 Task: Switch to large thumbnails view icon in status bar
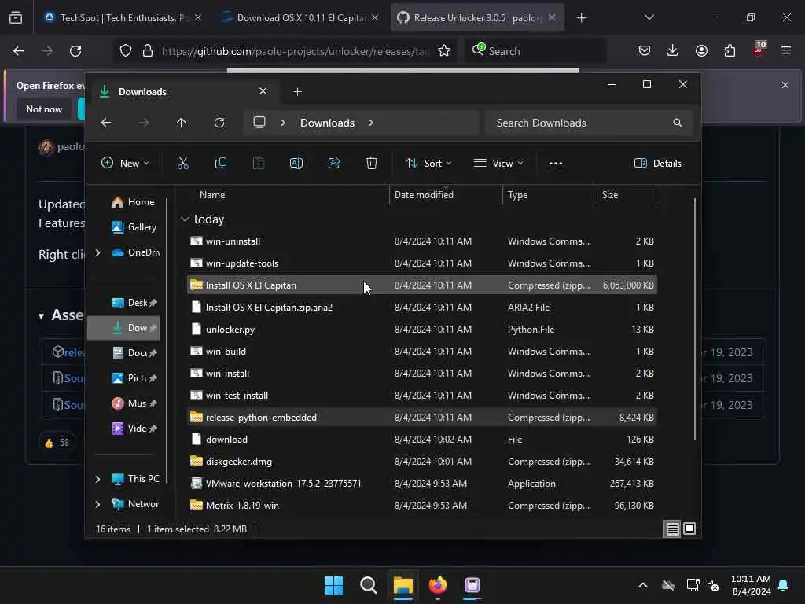[x=689, y=529]
